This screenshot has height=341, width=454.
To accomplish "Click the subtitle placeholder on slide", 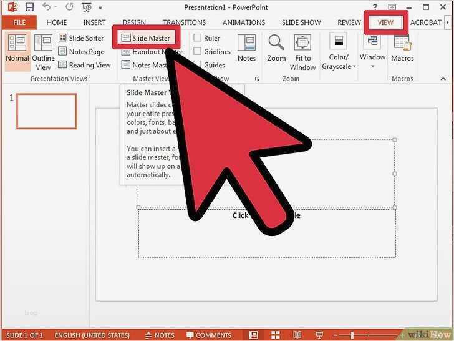I will (267, 233).
